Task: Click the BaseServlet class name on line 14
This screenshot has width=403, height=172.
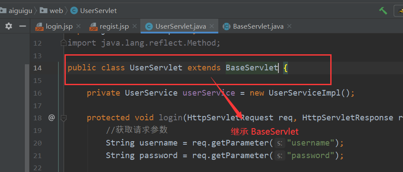Action: pyautogui.click(x=252, y=68)
